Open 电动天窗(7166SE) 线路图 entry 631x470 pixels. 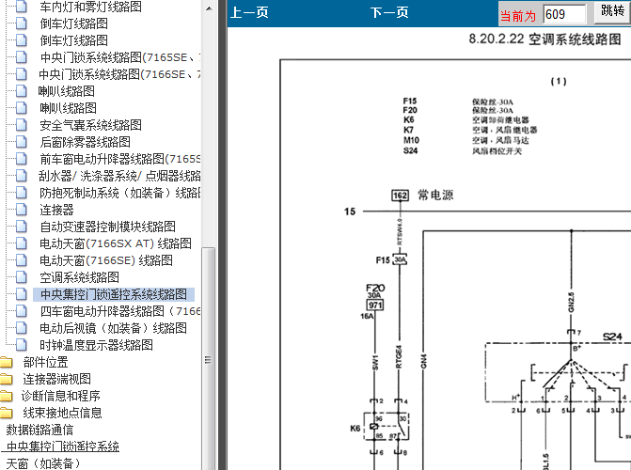(x=106, y=260)
